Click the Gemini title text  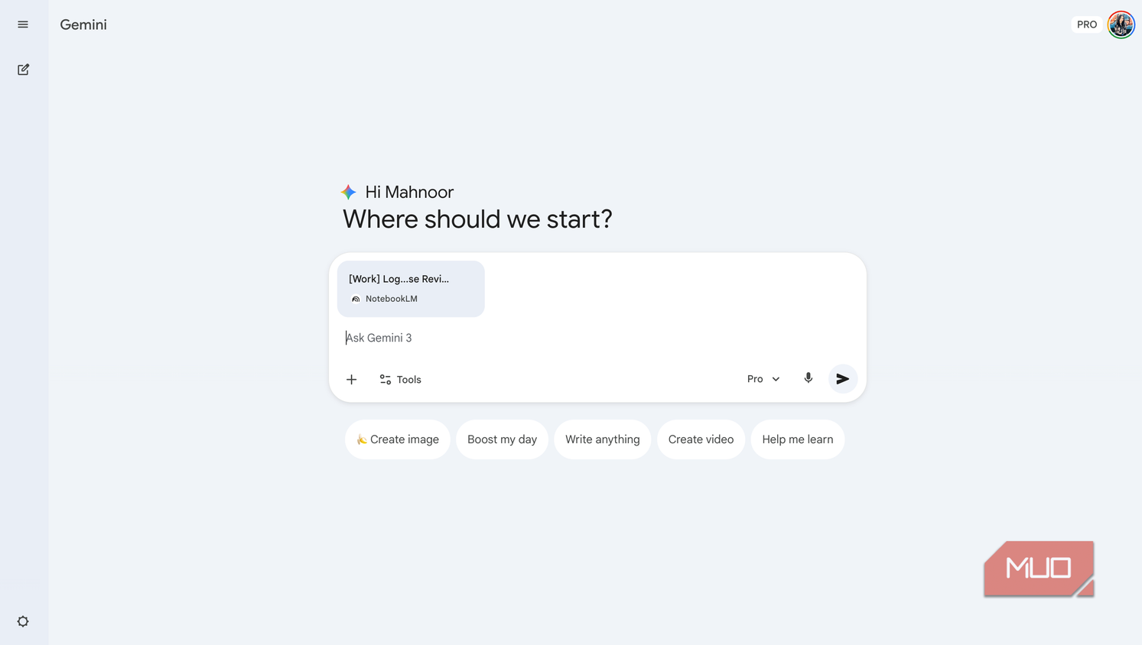coord(83,24)
